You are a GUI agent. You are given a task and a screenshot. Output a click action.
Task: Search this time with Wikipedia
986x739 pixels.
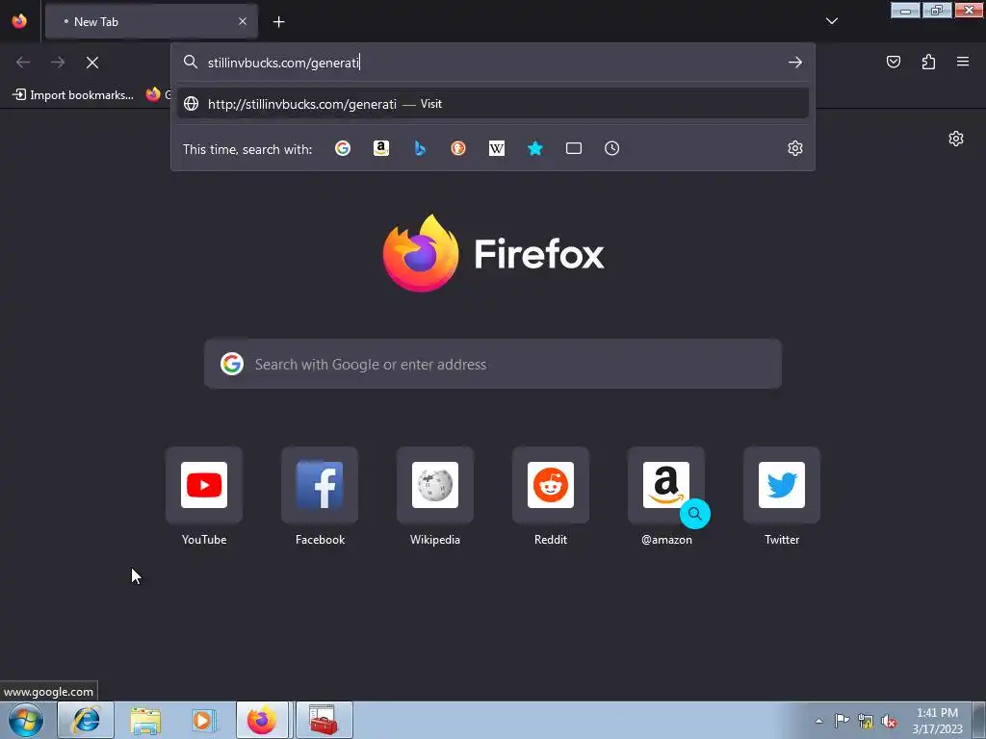497,148
